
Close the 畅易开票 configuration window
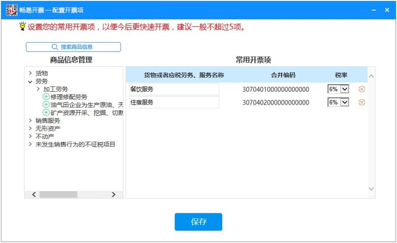[x=387, y=10]
